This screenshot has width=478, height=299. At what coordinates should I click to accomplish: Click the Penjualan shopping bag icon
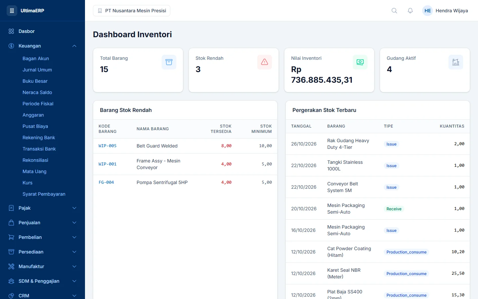(x=11, y=223)
